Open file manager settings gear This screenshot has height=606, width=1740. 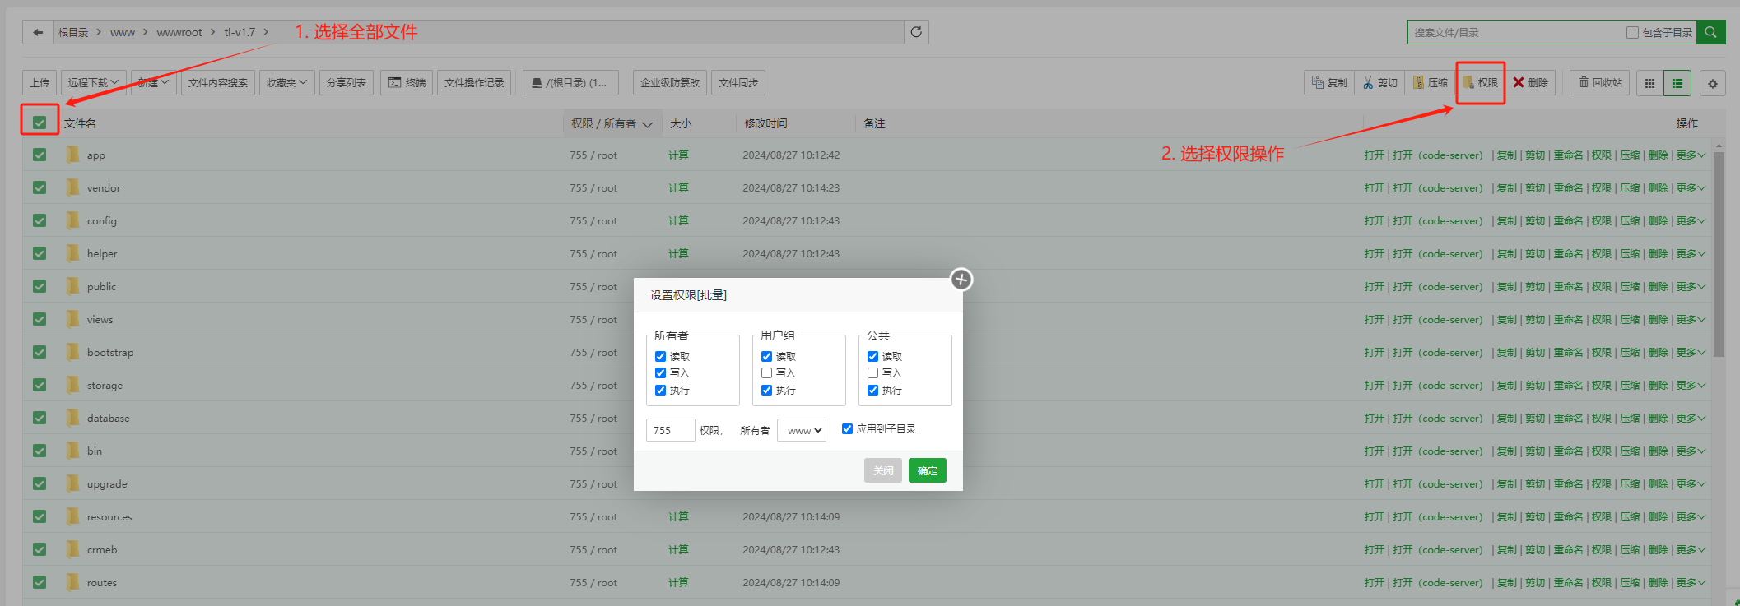pyautogui.click(x=1713, y=83)
